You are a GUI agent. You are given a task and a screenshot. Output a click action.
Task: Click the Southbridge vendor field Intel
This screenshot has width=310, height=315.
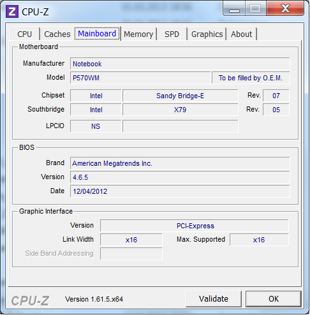tap(96, 110)
